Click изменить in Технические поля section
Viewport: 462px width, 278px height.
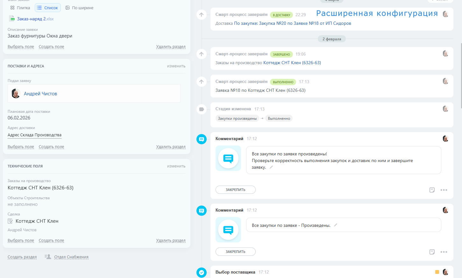(176, 166)
